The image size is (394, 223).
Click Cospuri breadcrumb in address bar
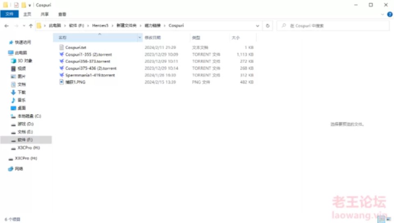tap(176, 25)
